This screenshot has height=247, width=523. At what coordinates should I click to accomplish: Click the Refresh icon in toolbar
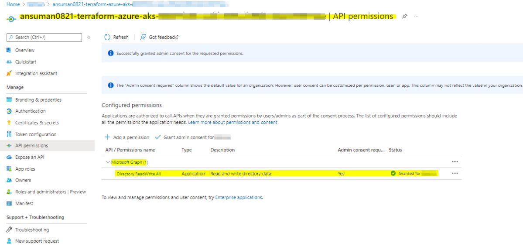(x=107, y=37)
